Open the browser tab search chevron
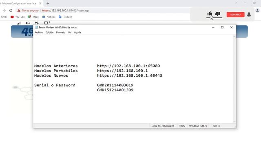261x146 pixels. (x=236, y=3)
